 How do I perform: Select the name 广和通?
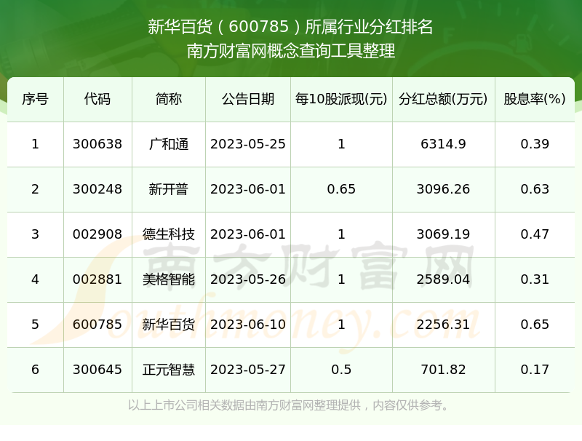click(x=169, y=144)
